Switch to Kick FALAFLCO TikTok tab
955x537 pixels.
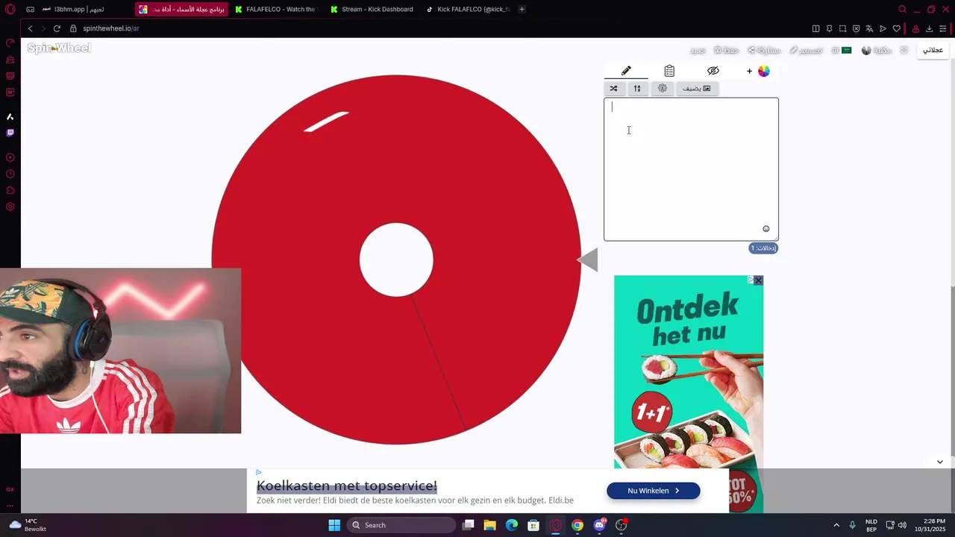[468, 9]
